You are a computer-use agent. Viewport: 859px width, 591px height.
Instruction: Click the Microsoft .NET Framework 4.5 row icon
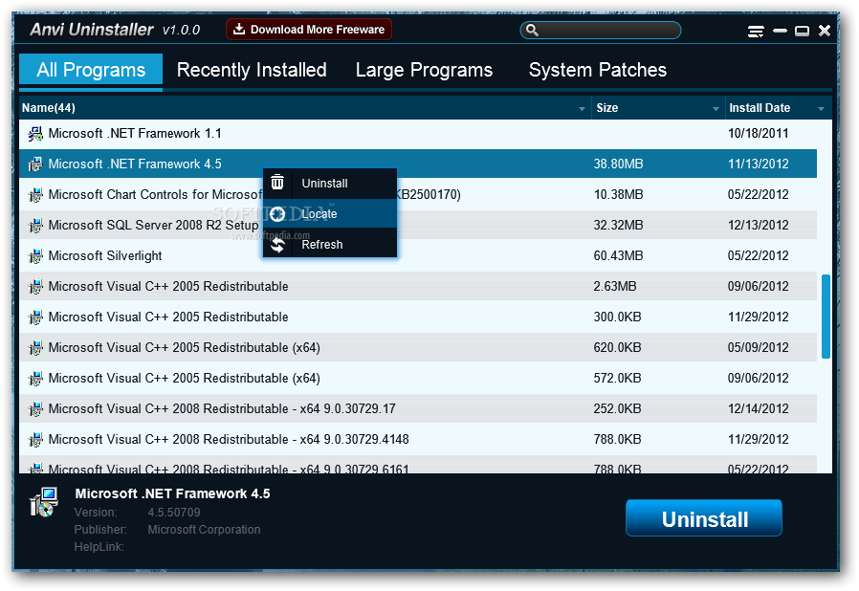click(x=35, y=164)
